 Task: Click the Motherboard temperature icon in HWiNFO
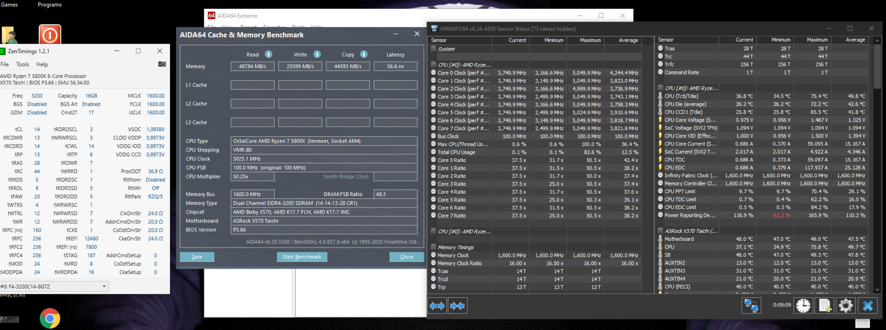661,239
